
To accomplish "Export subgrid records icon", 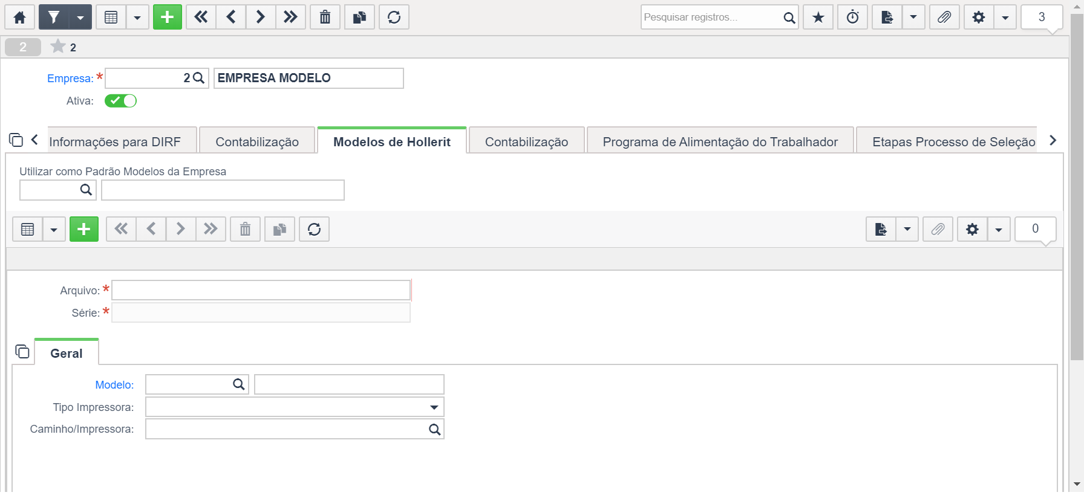I will [881, 229].
